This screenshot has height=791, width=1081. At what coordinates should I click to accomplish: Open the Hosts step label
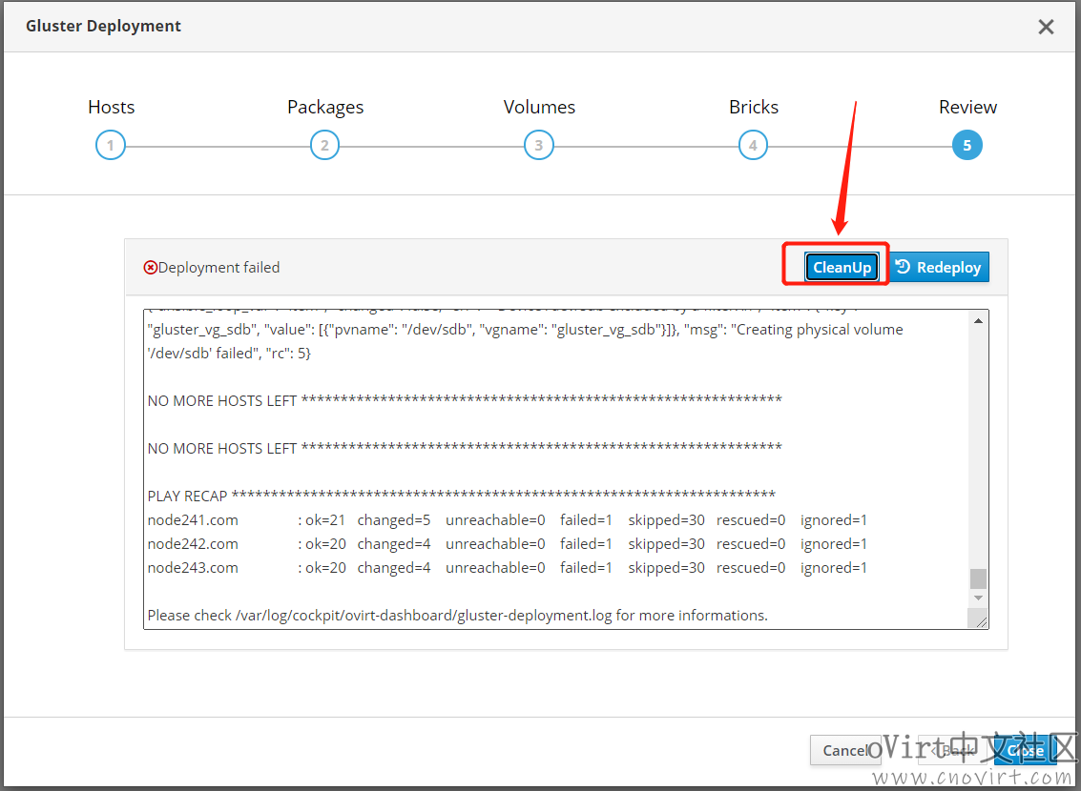[x=111, y=108]
